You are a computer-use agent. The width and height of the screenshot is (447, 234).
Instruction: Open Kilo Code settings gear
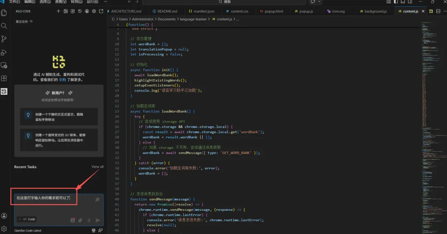click(x=94, y=11)
